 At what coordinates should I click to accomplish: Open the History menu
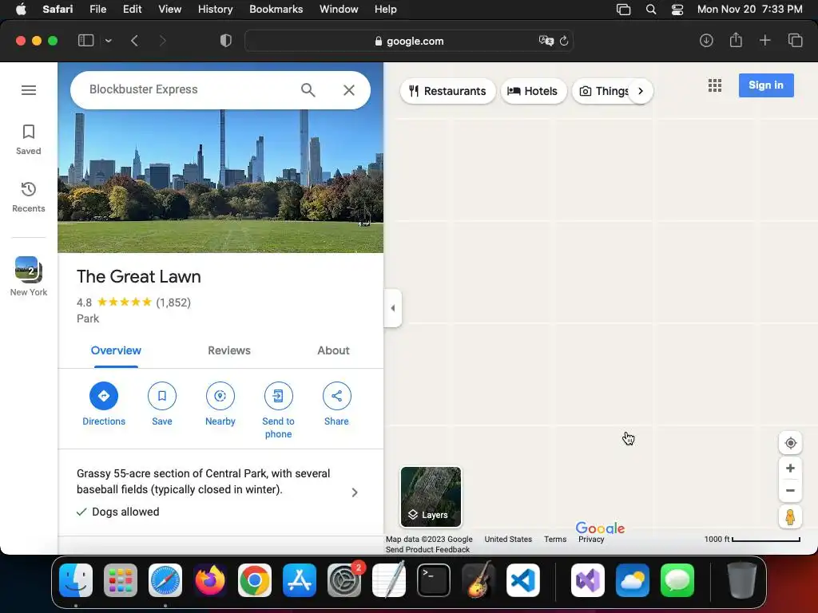coord(215,10)
